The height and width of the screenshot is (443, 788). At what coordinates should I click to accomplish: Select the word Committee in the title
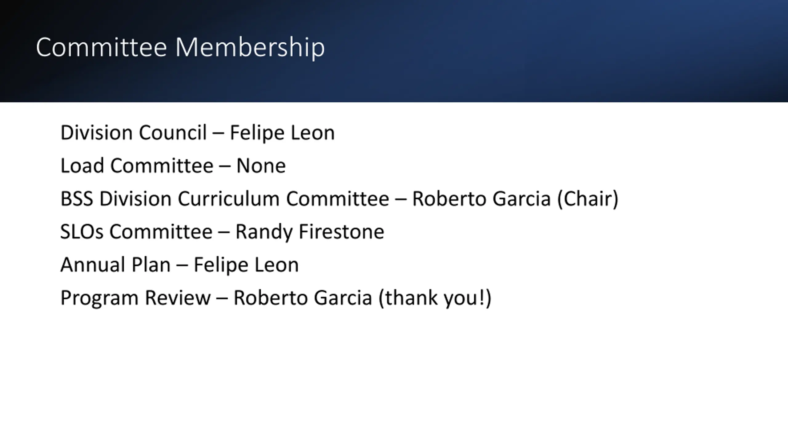101,47
